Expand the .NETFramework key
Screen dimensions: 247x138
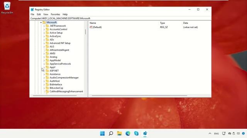[44, 26]
